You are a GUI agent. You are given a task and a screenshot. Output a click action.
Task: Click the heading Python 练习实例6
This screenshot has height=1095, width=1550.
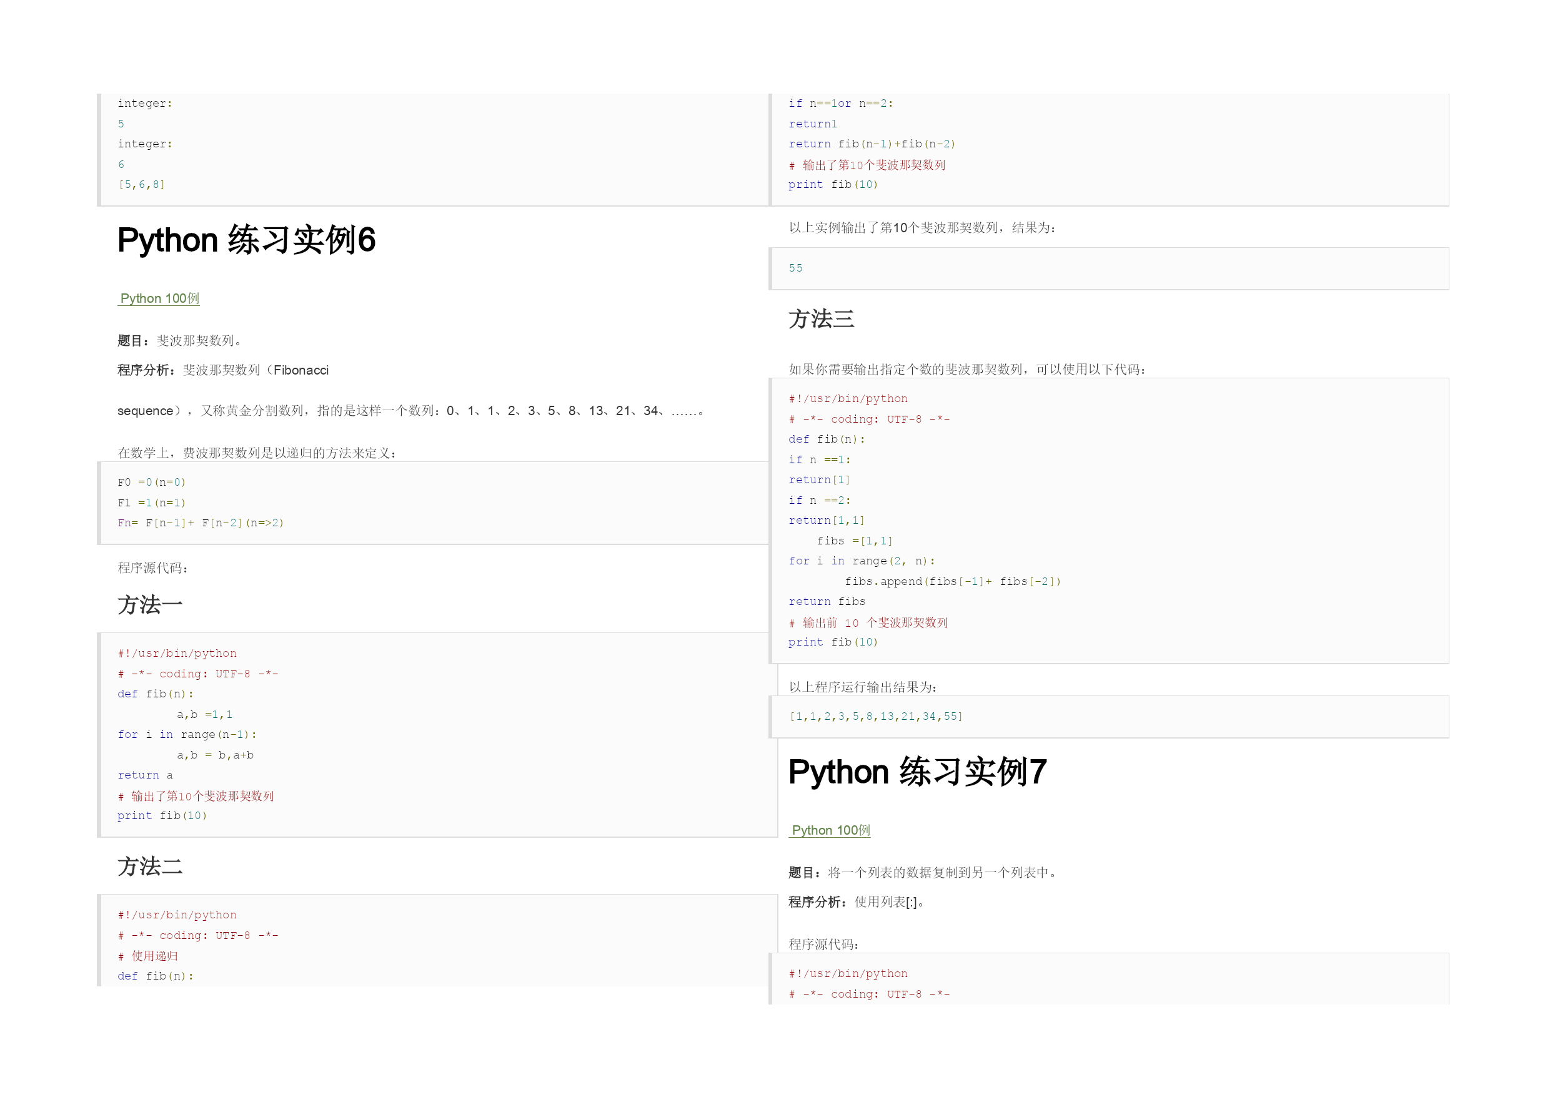pyautogui.click(x=246, y=240)
